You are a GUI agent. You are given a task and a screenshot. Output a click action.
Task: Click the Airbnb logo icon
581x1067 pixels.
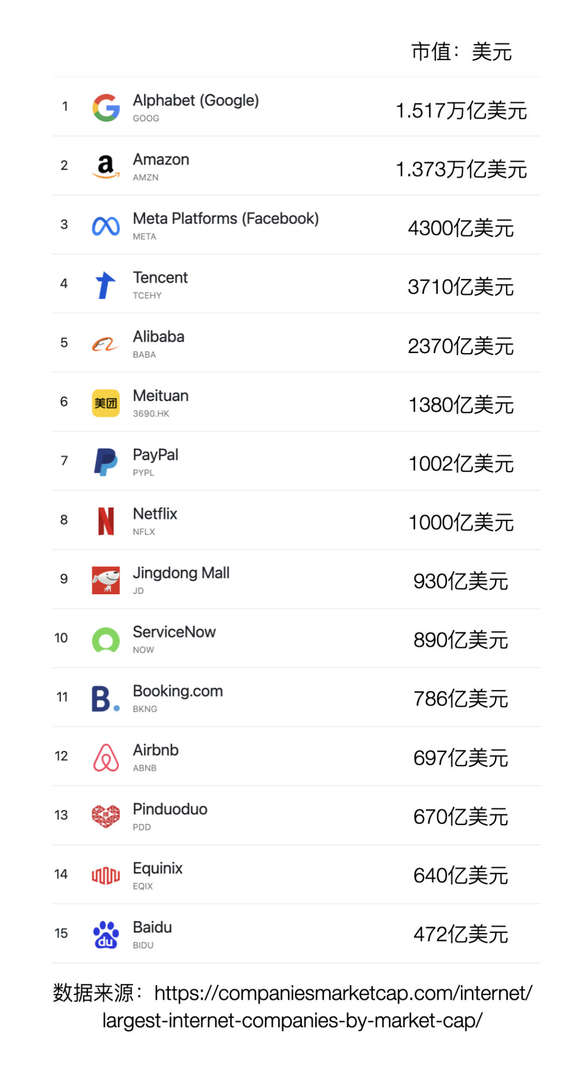tap(106, 757)
